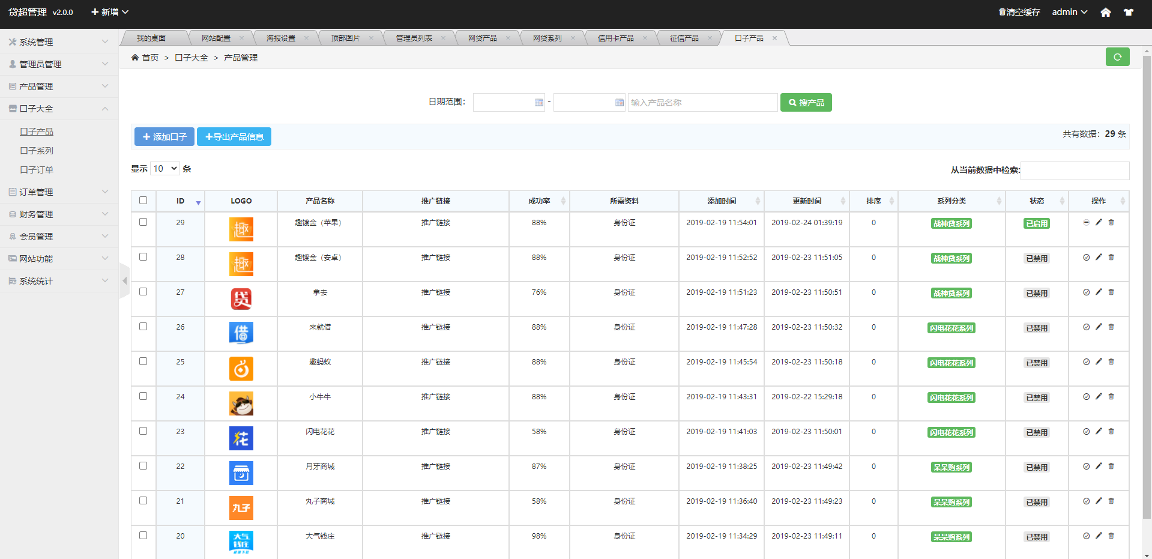The image size is (1152, 559).
Task: Collapse sidebar with left arrow handle
Action: [124, 280]
